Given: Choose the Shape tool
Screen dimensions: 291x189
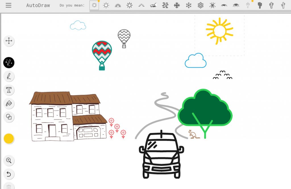Looking at the screenshot, I should (x=9, y=117).
